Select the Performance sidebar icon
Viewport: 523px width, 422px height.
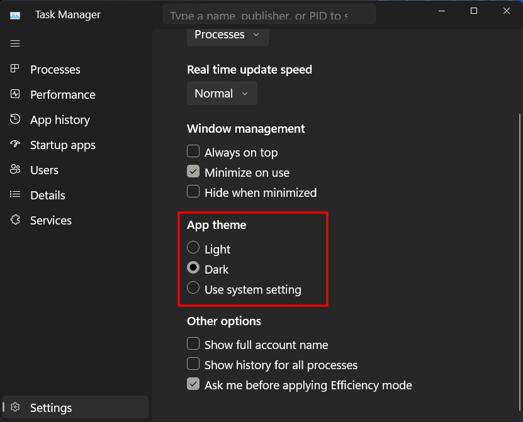(15, 94)
